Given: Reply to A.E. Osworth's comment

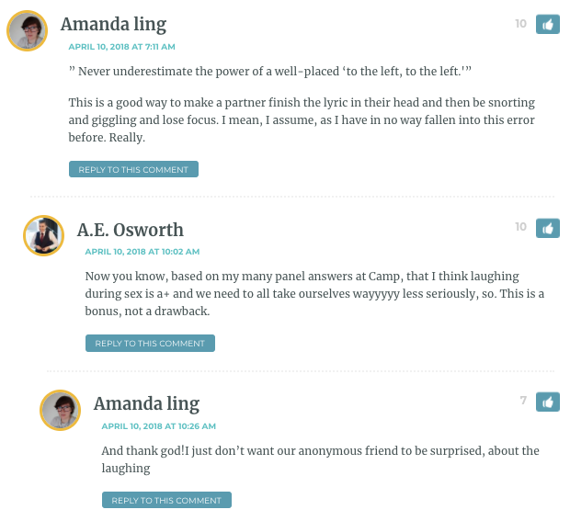Looking at the screenshot, I should pos(150,344).
